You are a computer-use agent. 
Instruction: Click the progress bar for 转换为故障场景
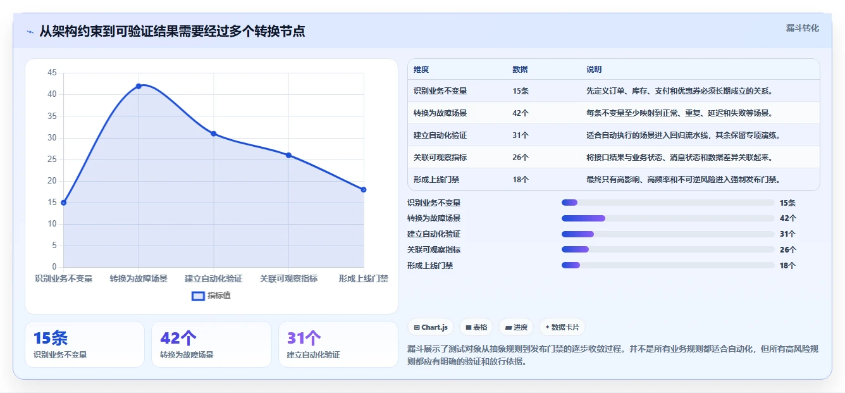tap(668, 218)
